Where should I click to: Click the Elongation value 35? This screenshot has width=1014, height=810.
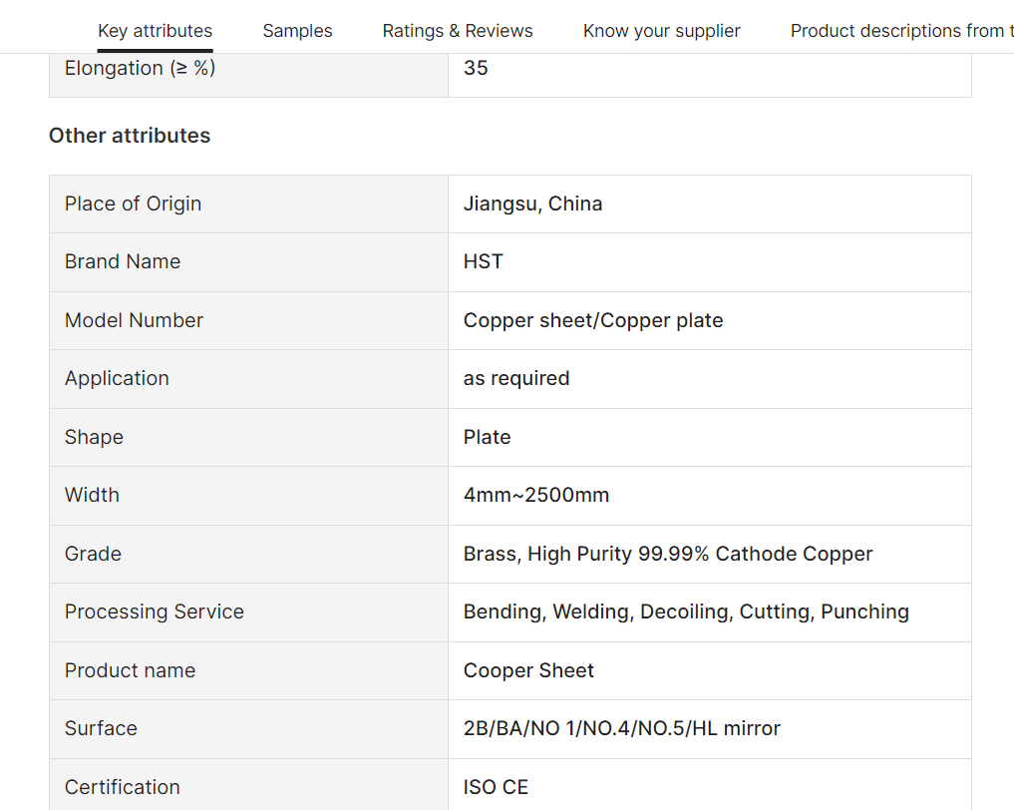(476, 68)
